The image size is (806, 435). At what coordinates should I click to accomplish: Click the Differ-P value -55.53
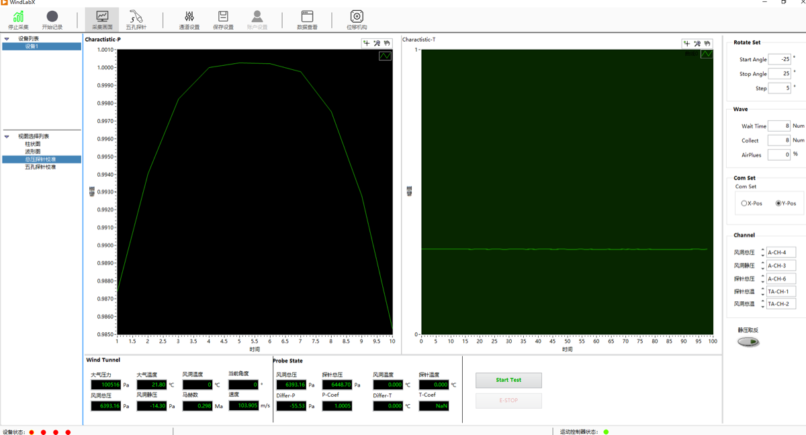[291, 406]
